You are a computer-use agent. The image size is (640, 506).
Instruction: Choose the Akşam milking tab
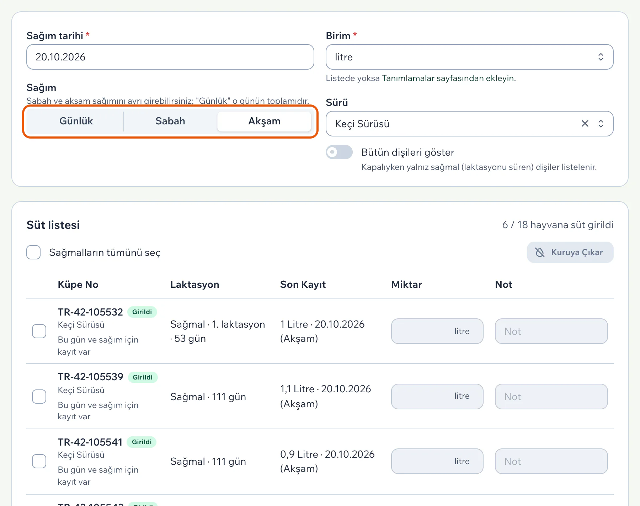pos(264,121)
